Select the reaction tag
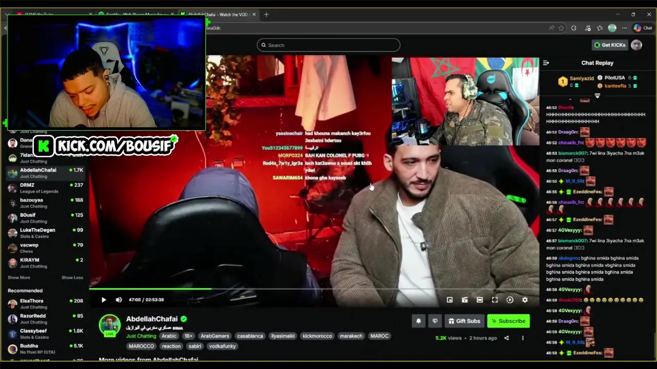657x369 pixels. tap(171, 346)
